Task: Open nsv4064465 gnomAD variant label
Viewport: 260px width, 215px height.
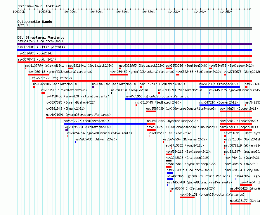Action: [142, 72]
